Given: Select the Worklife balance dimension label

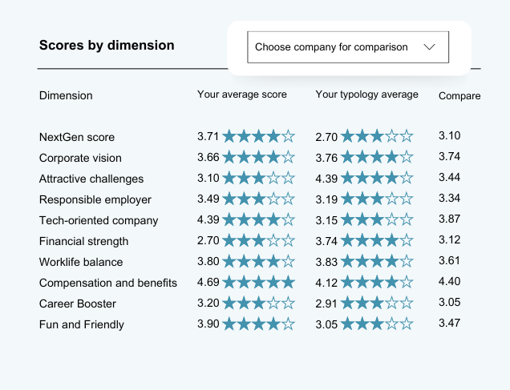Looking at the screenshot, I should click(x=81, y=262).
